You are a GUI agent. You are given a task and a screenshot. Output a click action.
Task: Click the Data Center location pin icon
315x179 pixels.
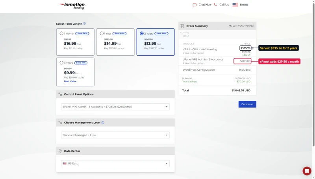click(x=60, y=151)
